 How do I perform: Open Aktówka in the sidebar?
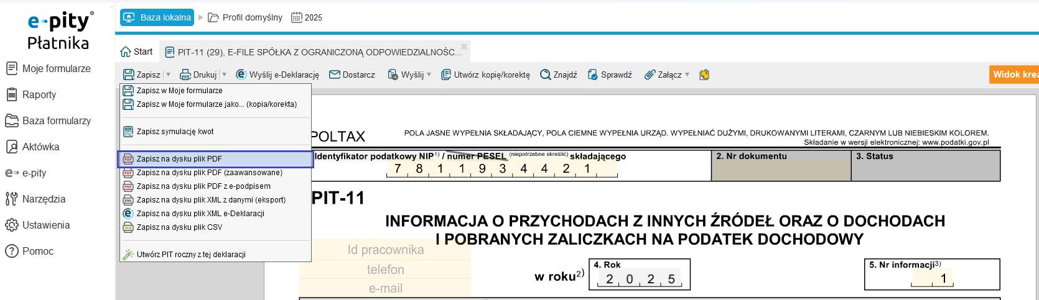40,147
